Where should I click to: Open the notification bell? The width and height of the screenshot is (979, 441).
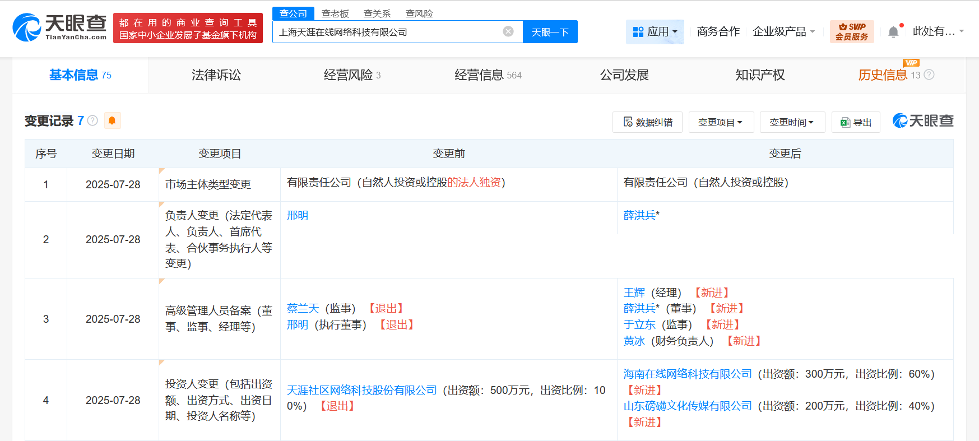[x=893, y=32]
